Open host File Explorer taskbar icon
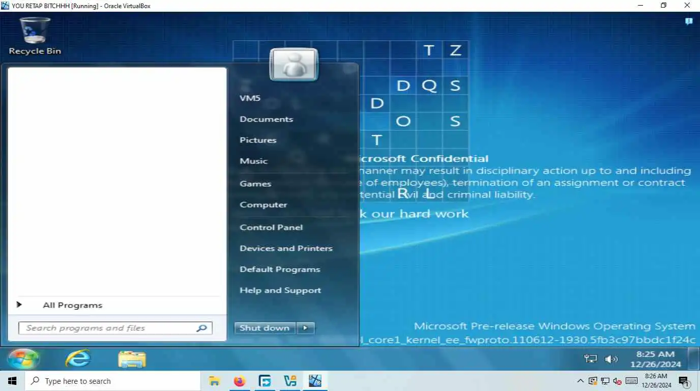This screenshot has width=700, height=391. pyautogui.click(x=214, y=381)
